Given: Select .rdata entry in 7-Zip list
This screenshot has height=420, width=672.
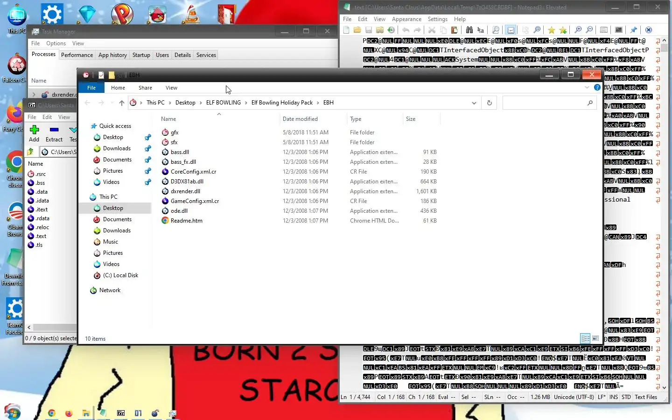Looking at the screenshot, I should pos(42,218).
